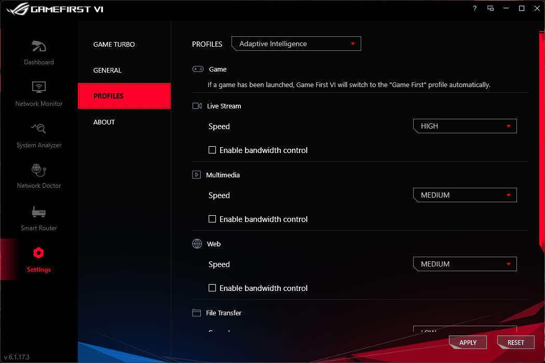The image size is (545, 363).
Task: Open the PROFILES Adaptive Intelligence dropdown
Action: [x=296, y=44]
